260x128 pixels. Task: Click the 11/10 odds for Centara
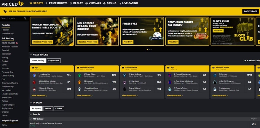(249, 75)
